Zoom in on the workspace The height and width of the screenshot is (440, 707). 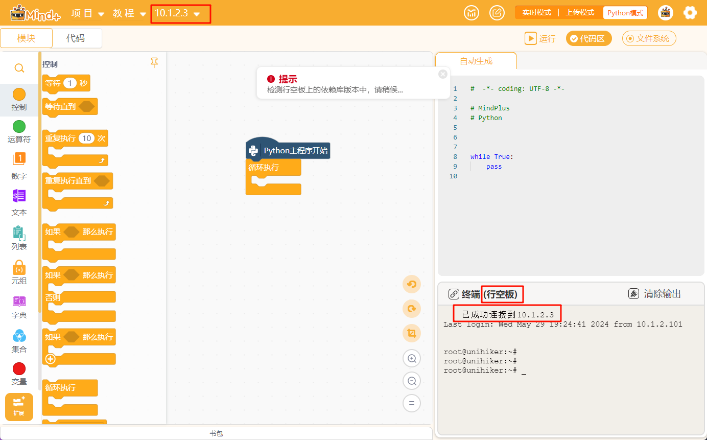click(x=411, y=358)
